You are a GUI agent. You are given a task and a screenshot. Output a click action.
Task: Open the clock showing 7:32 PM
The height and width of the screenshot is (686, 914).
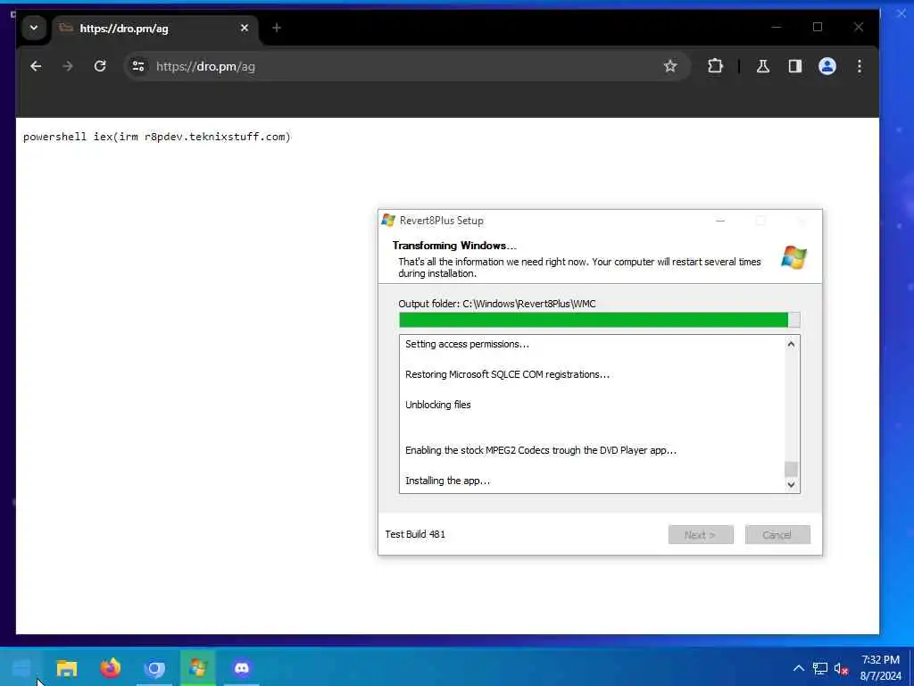coord(881,668)
